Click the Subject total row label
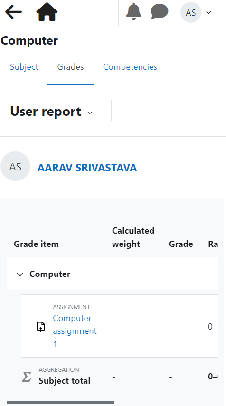 (65, 381)
